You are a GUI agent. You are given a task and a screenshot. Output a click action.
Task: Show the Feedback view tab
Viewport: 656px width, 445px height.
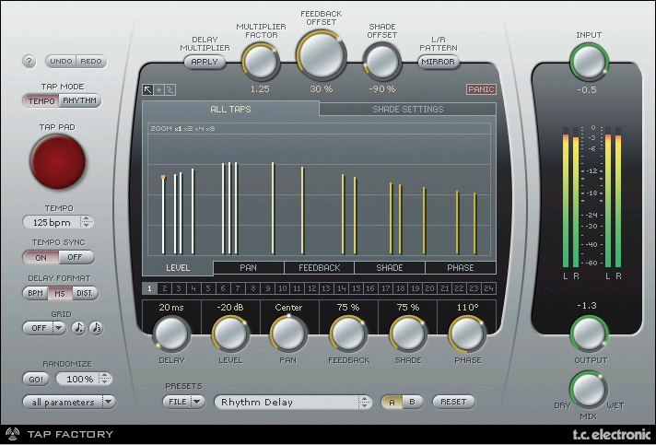319,268
